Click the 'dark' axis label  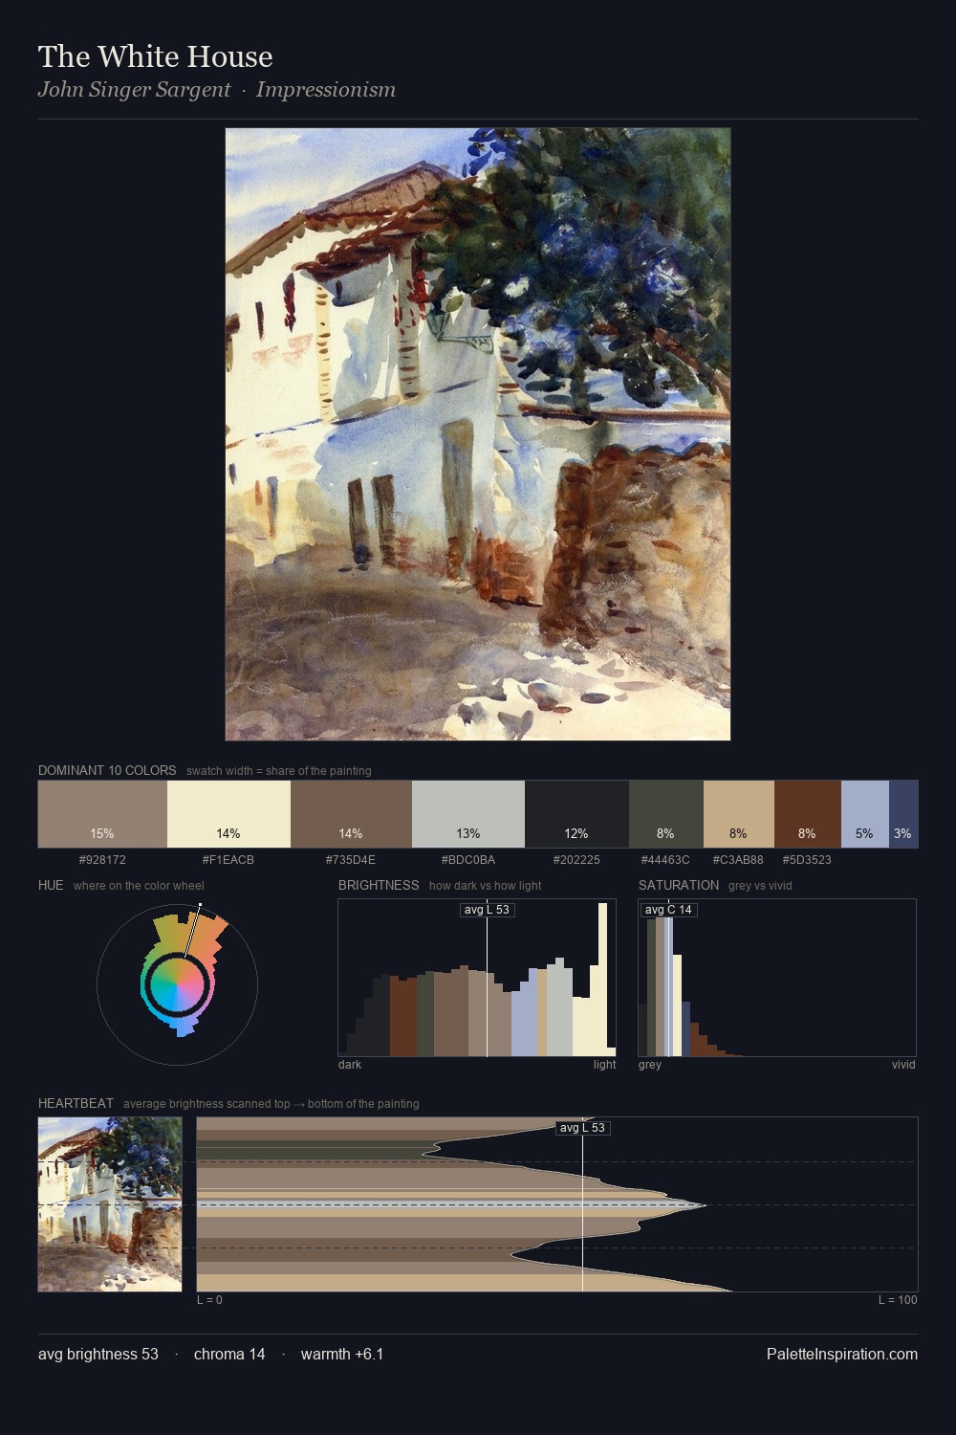[350, 1065]
